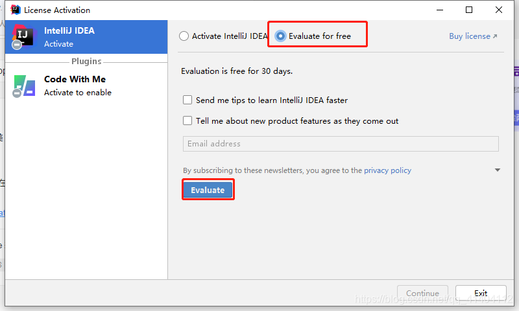This screenshot has width=519, height=311.
Task: Click the Plugins section header label
Action: [86, 62]
